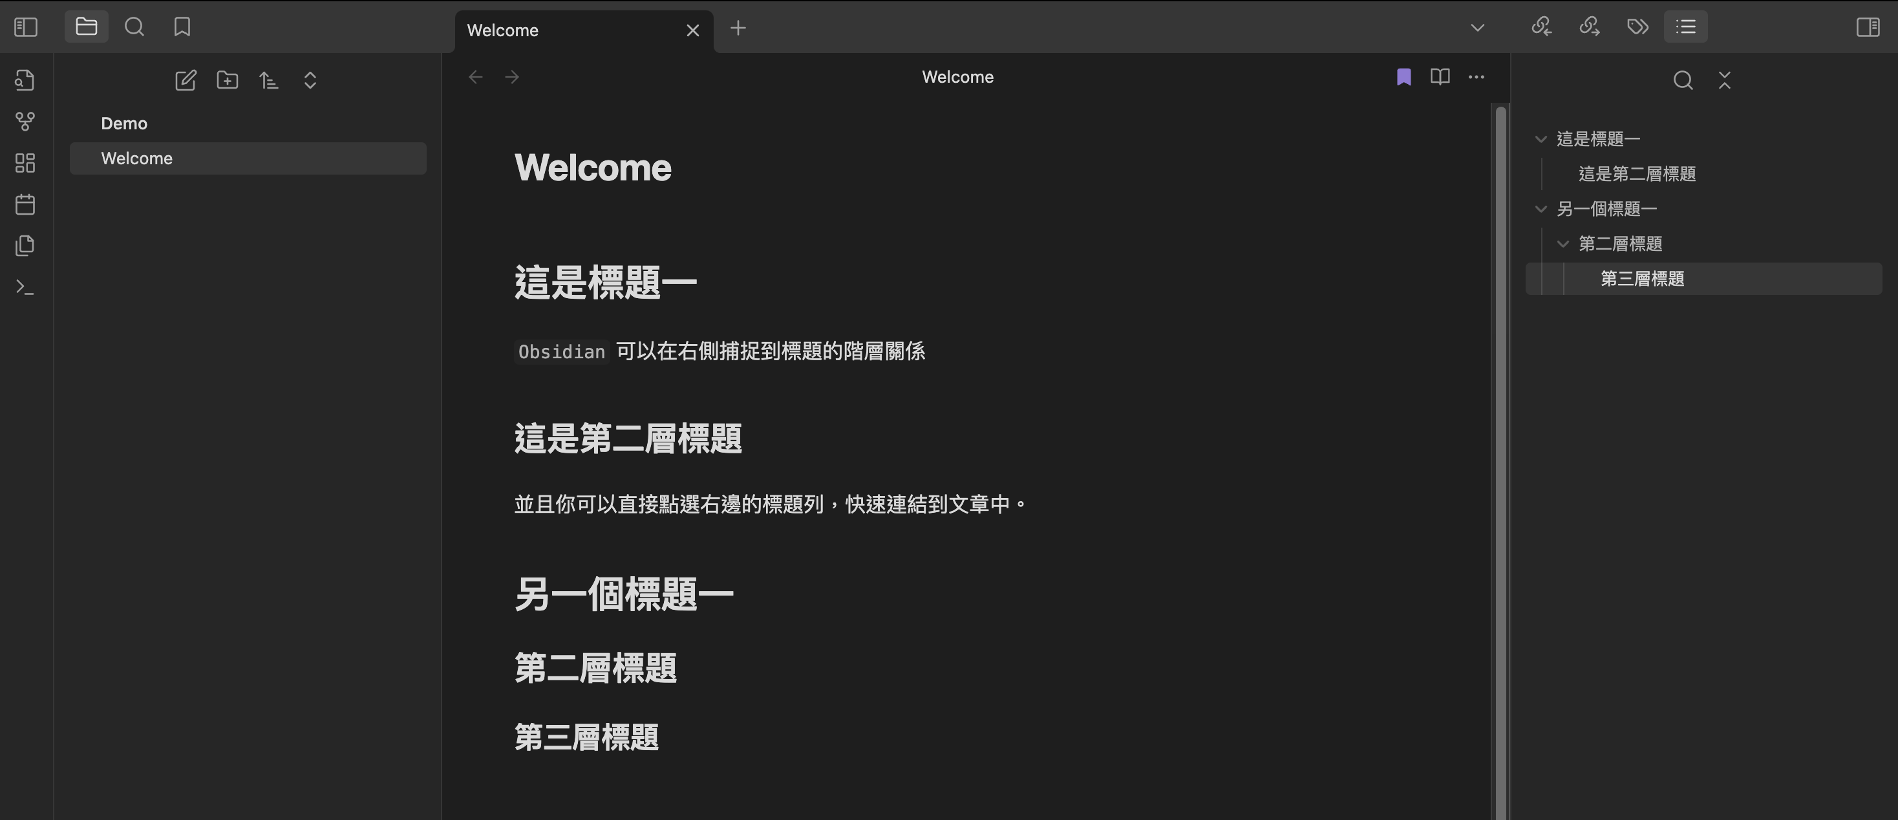Screen dimensions: 1898x820
Task: Toggle the purple bookmark icon
Action: tap(1403, 76)
